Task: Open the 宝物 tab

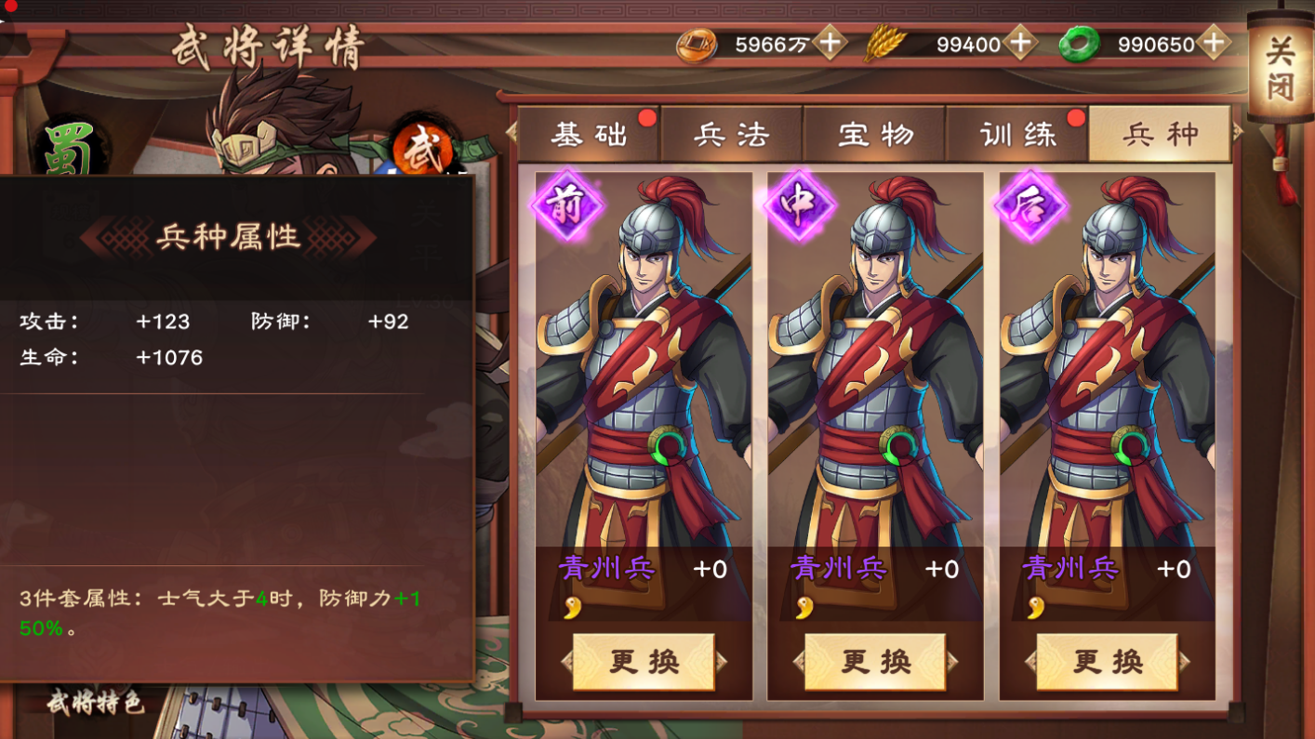Action: tap(875, 135)
